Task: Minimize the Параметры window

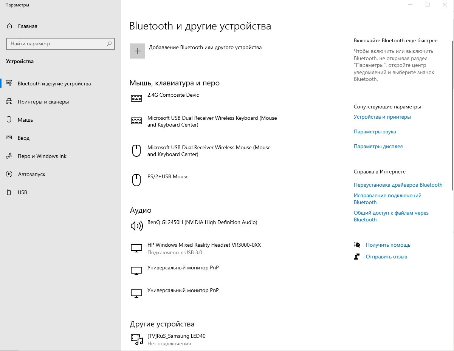Action: point(411,5)
